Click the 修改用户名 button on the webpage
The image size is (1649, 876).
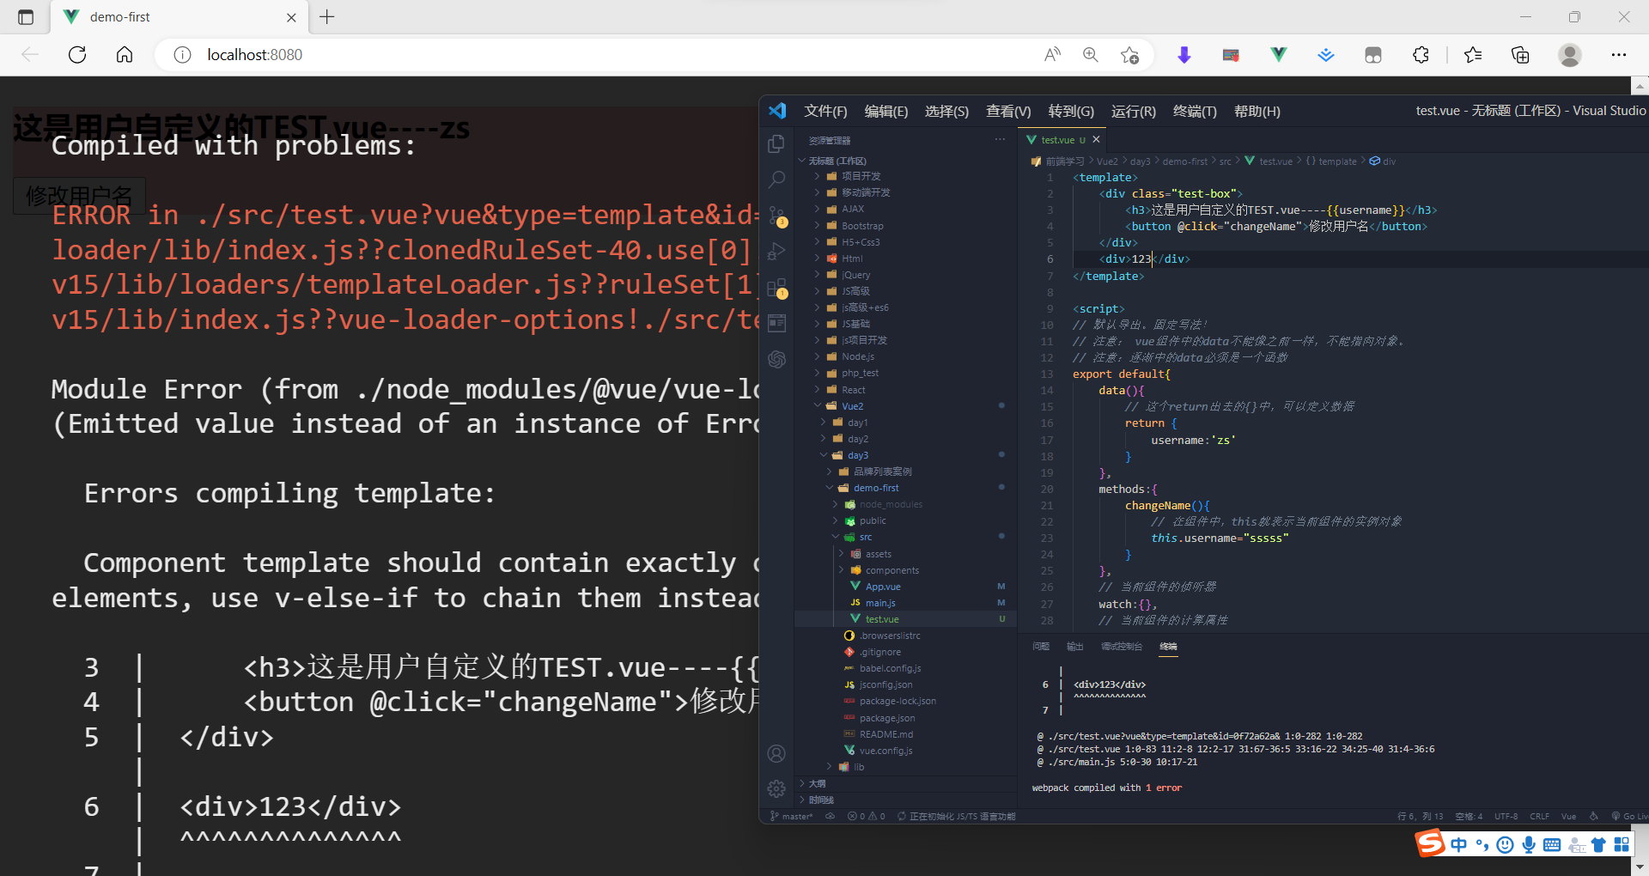[x=79, y=196]
